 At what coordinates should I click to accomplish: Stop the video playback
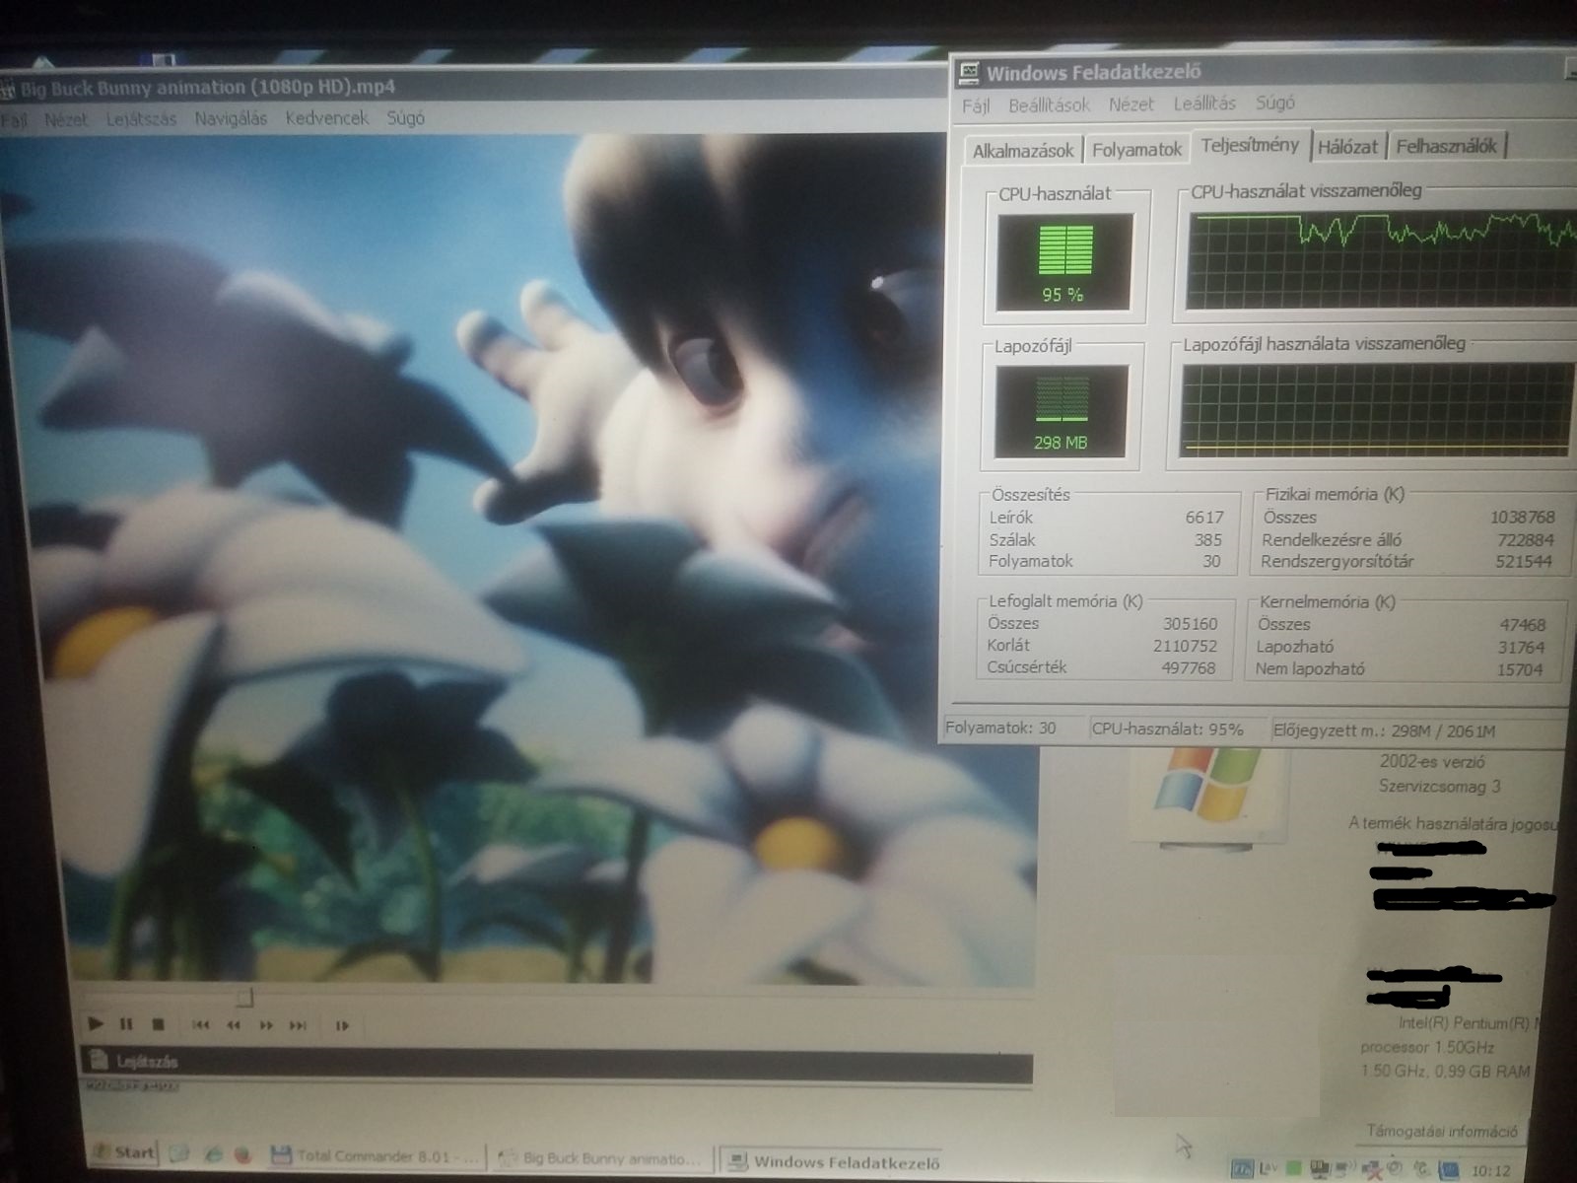[158, 1025]
